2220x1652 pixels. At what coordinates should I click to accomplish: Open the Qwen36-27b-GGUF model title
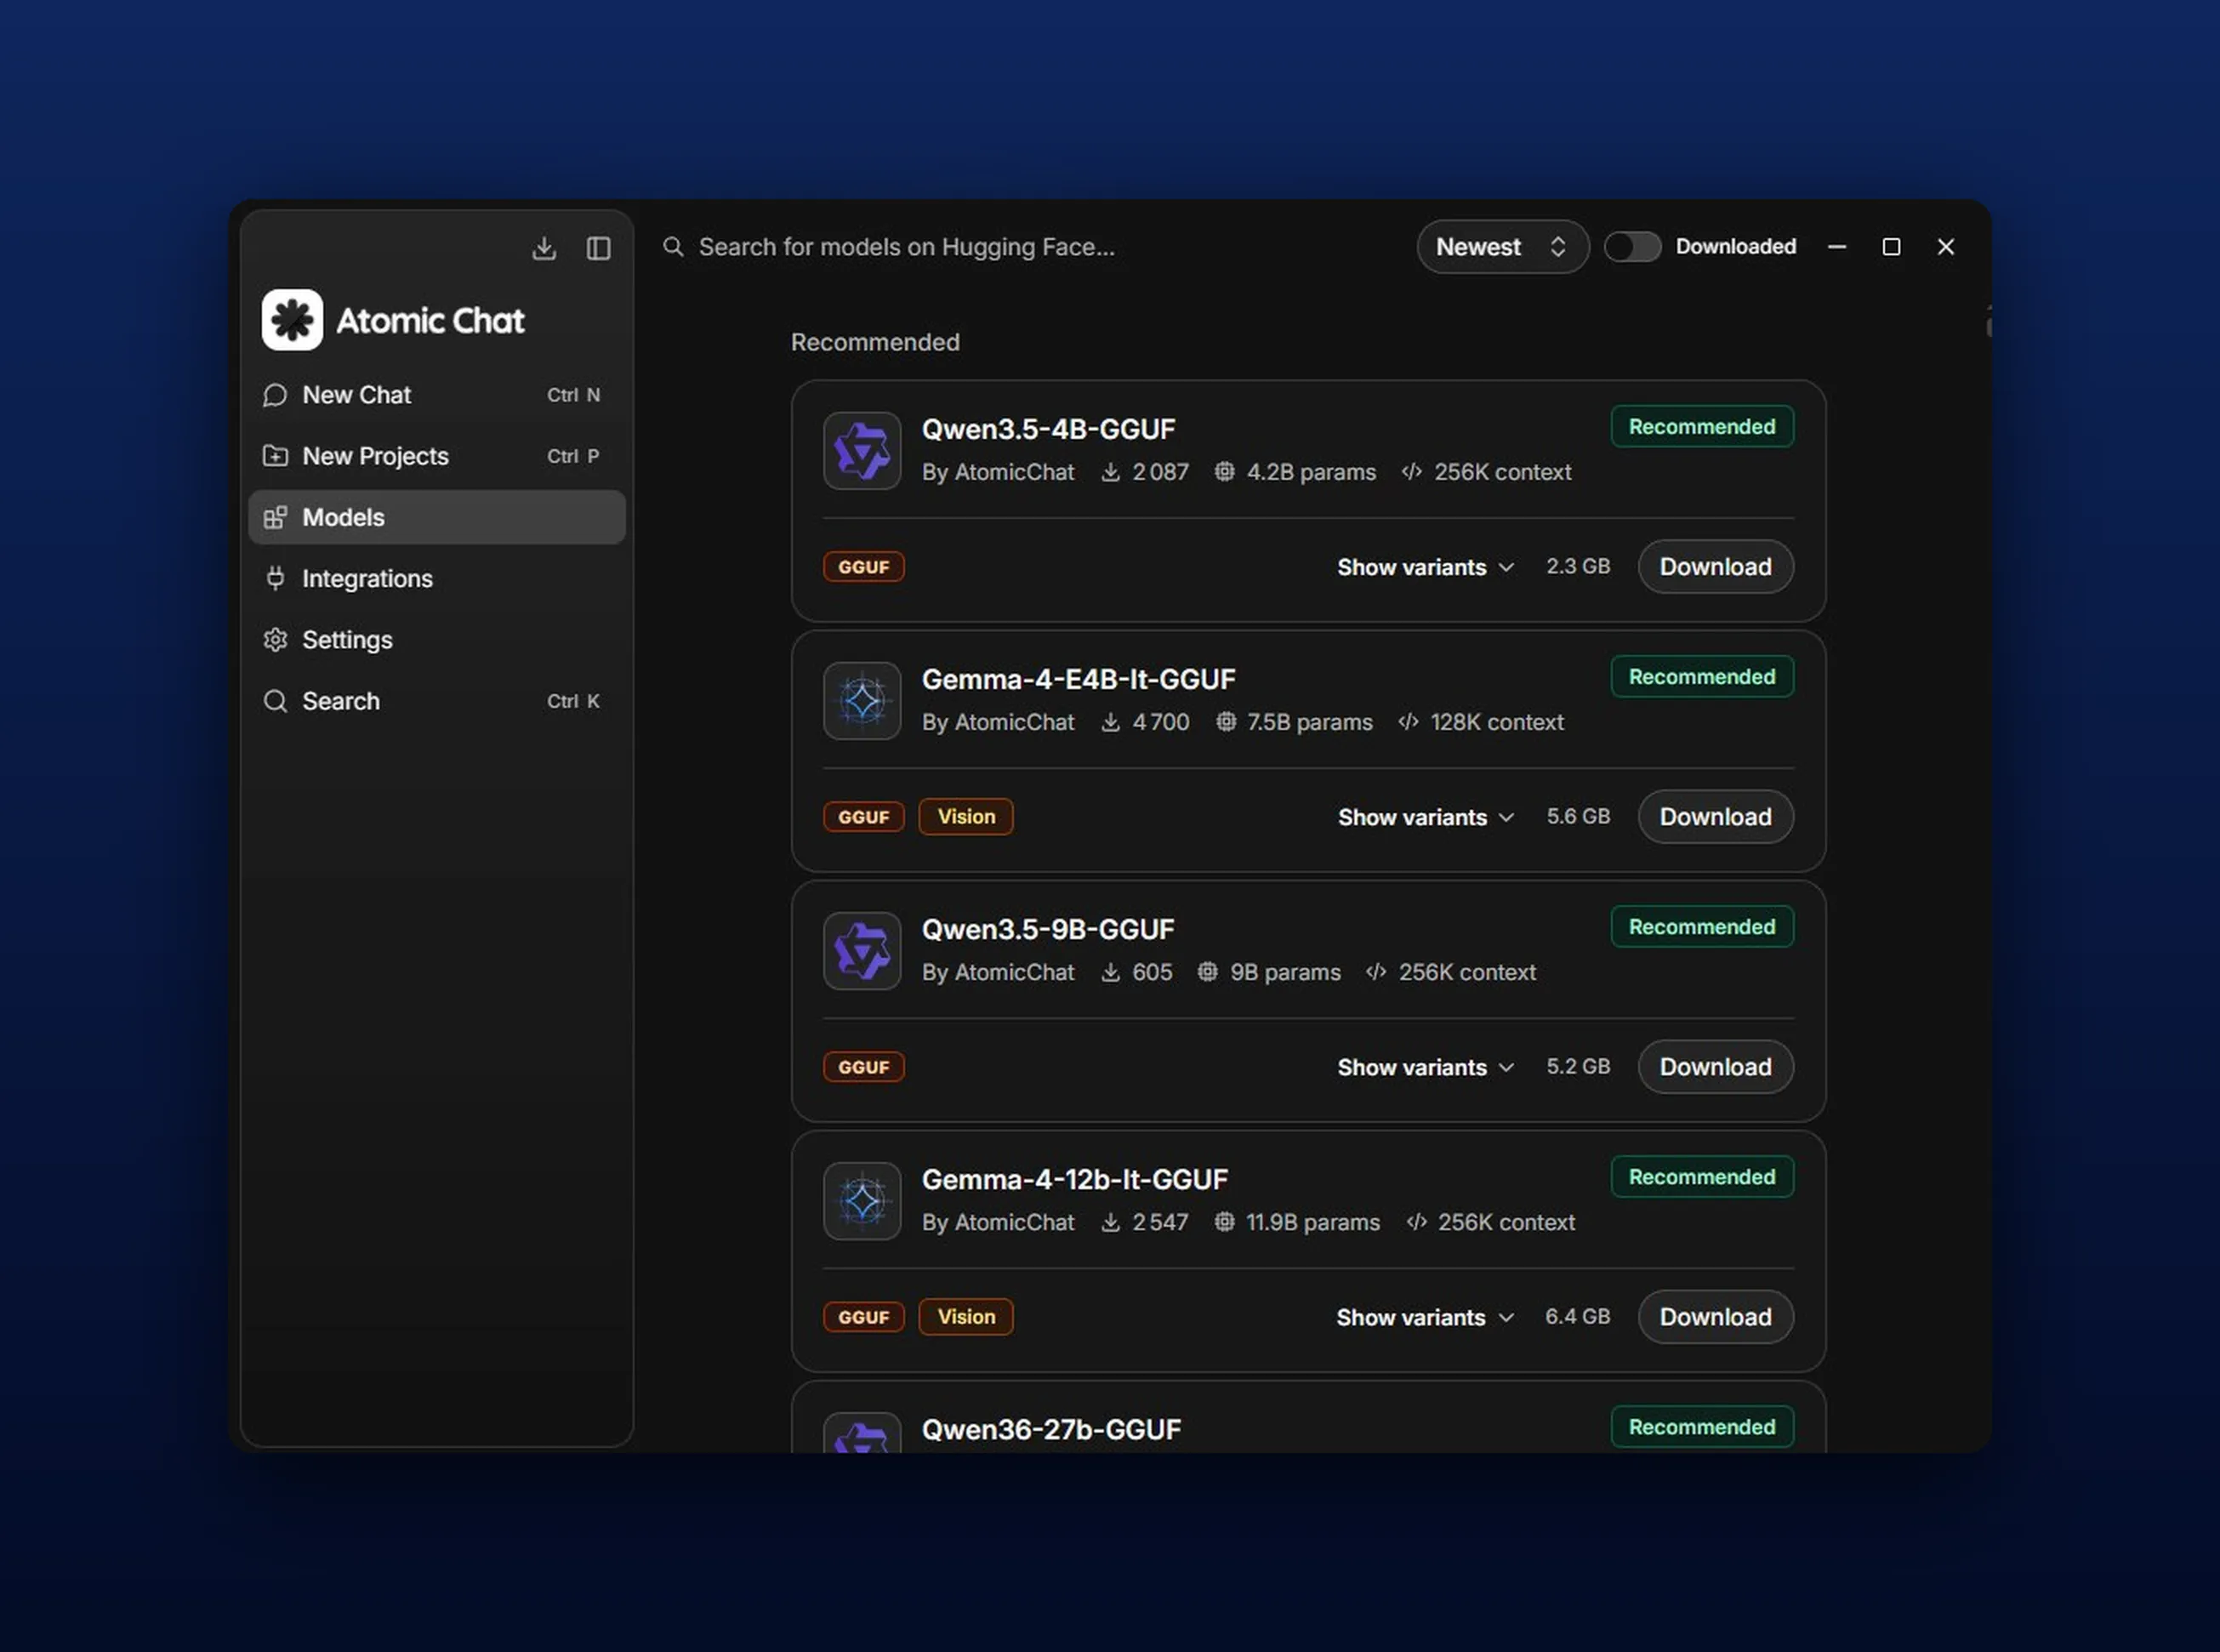tap(1051, 1429)
